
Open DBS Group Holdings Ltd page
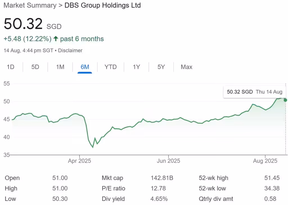(102, 5)
